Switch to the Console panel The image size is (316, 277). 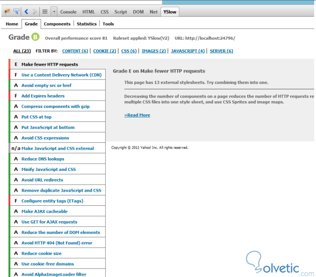[68, 12]
